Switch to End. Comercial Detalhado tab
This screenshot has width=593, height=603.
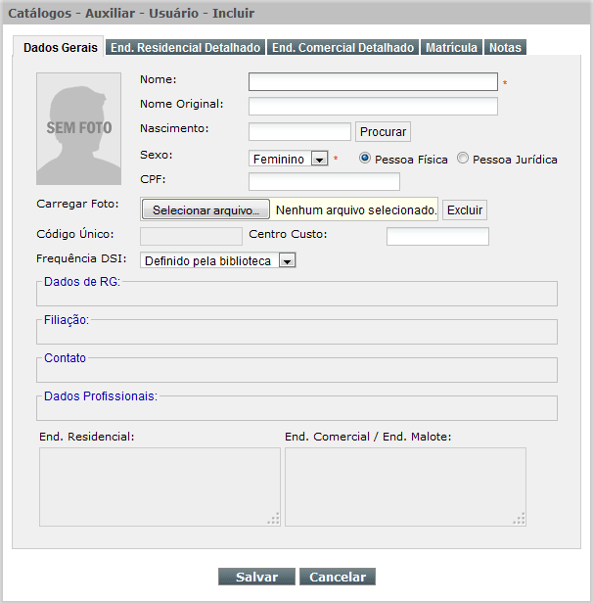coord(343,47)
